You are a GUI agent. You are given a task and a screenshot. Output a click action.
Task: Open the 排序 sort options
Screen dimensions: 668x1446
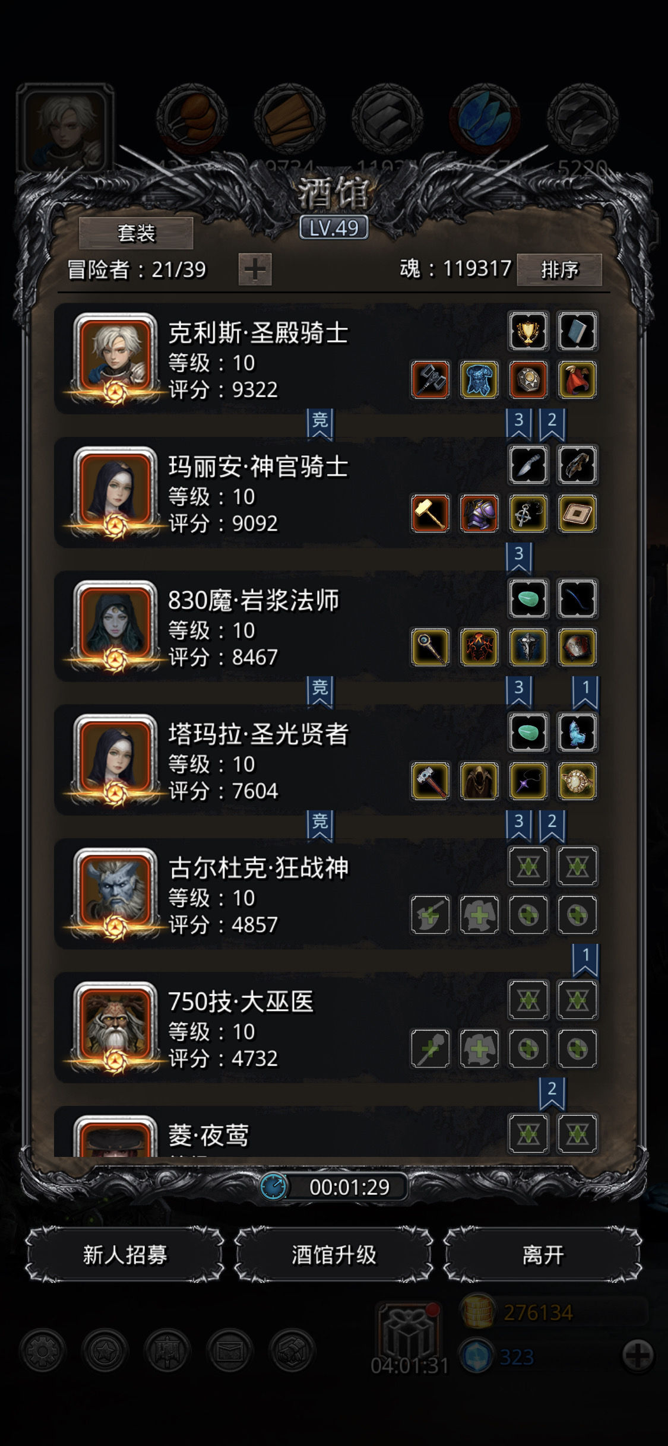tap(559, 269)
